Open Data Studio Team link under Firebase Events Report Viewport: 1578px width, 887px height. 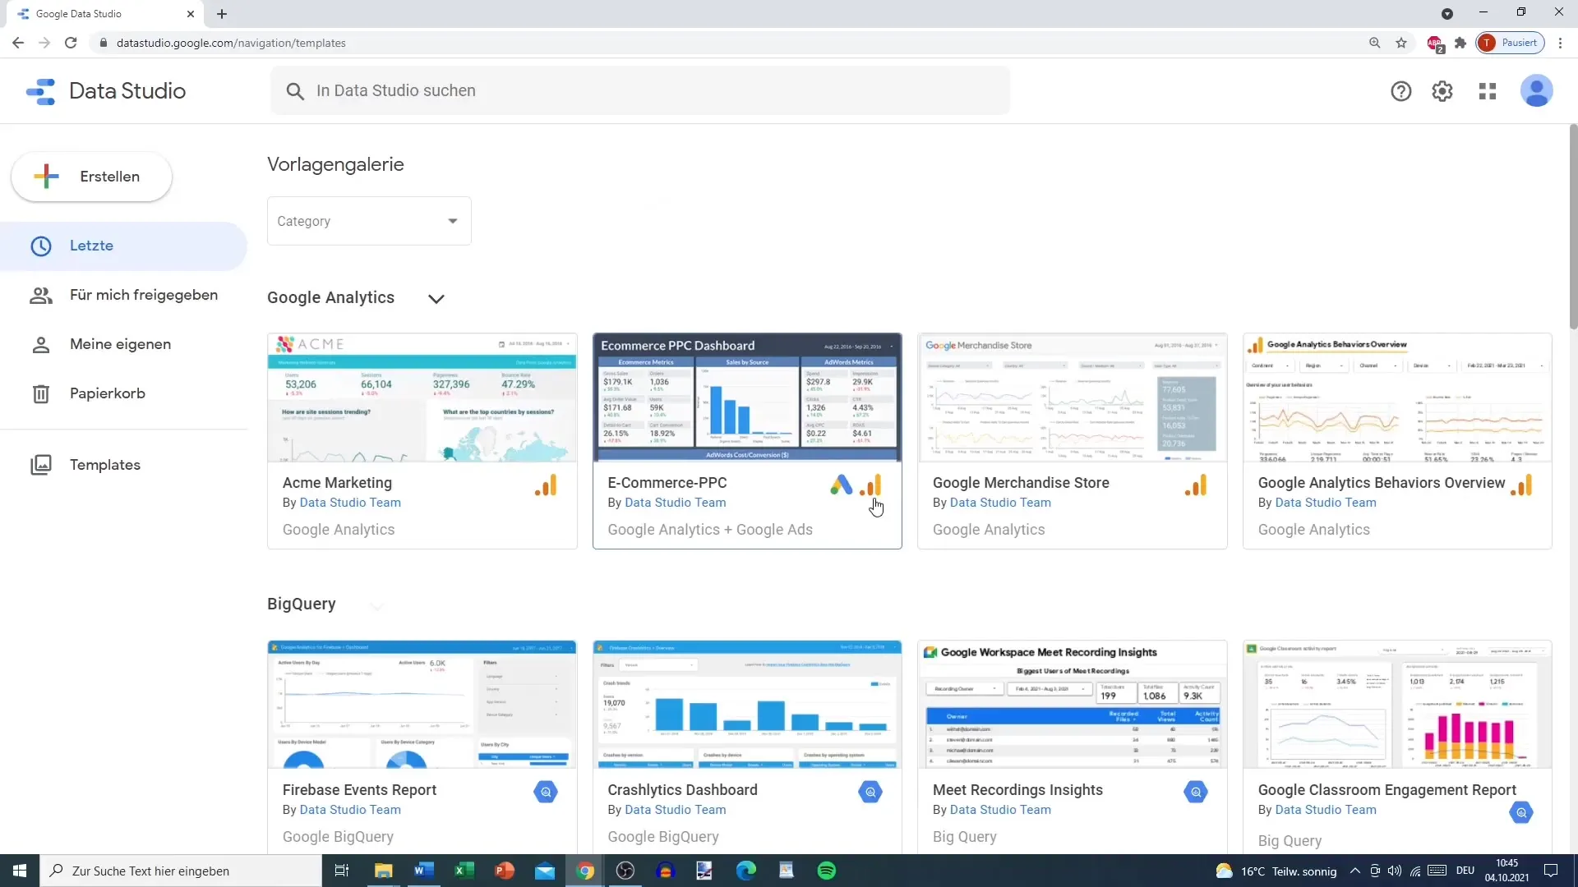click(350, 810)
